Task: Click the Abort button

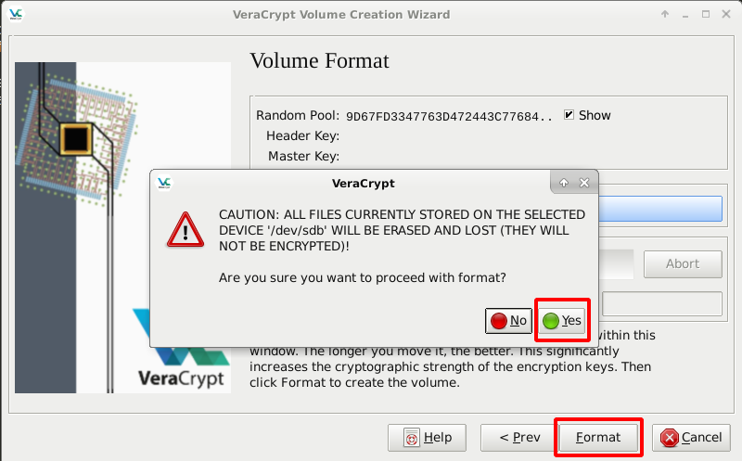Action: 683,264
